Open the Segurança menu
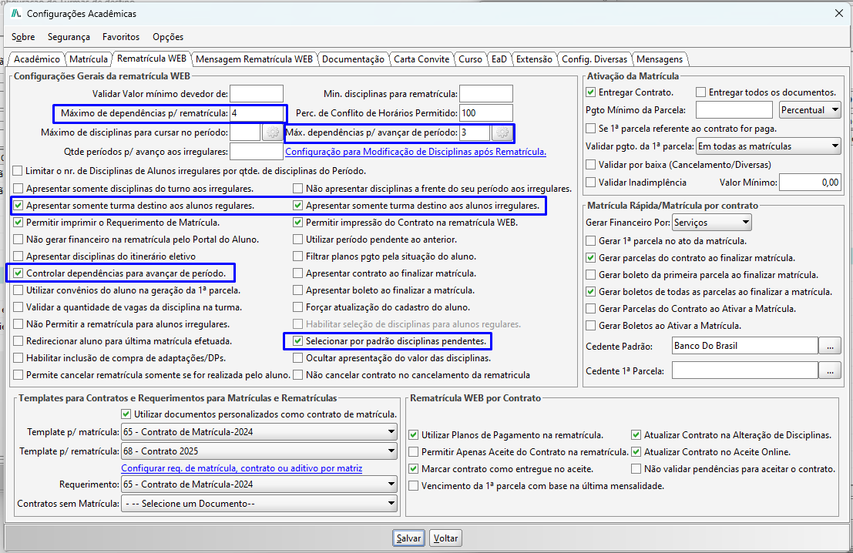The height and width of the screenshot is (553, 853). (69, 37)
